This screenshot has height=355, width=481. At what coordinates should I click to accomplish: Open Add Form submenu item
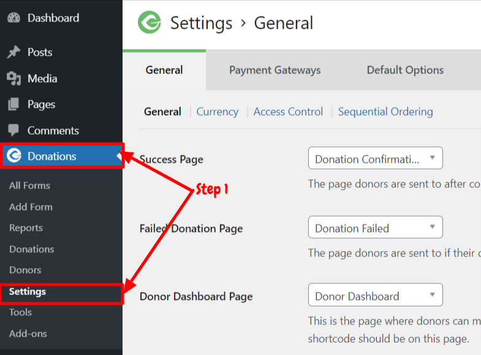pos(31,207)
